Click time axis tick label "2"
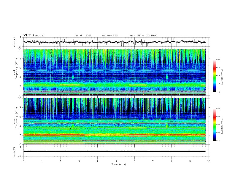The image size is (235, 181). 61,161
